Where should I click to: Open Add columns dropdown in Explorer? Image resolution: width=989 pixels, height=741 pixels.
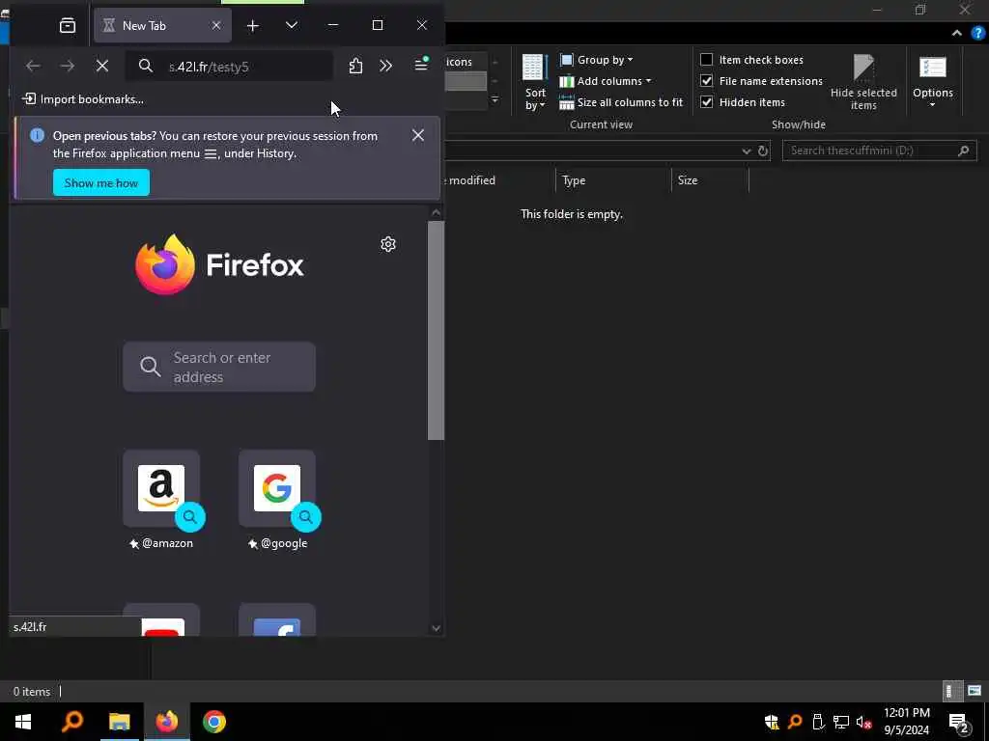point(606,81)
